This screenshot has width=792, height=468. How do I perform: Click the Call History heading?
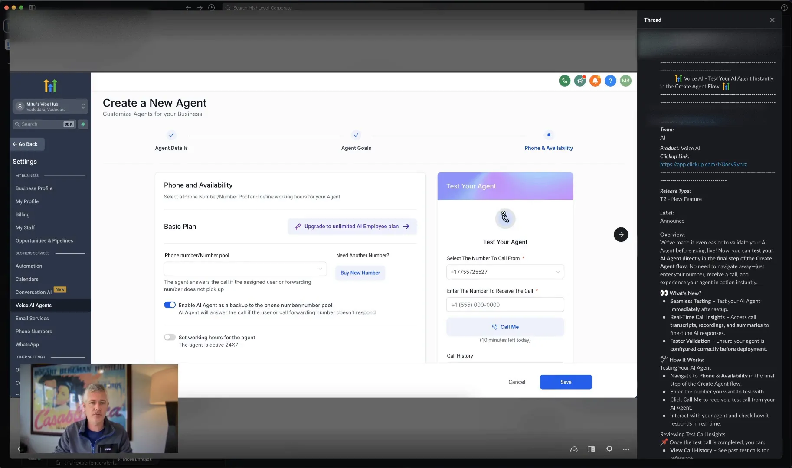[460, 356]
